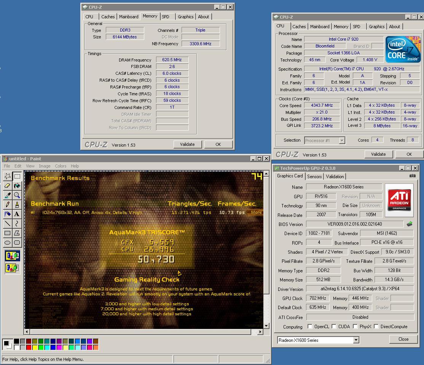Open the Colors menu in Paint
The width and height of the screenshot is (424, 365).
(61, 166)
